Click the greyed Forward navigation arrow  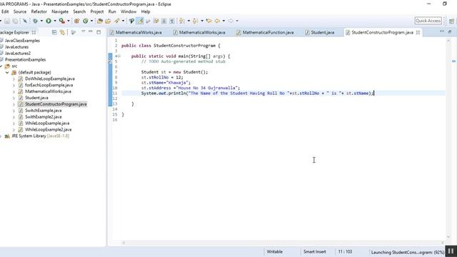click(x=231, y=21)
